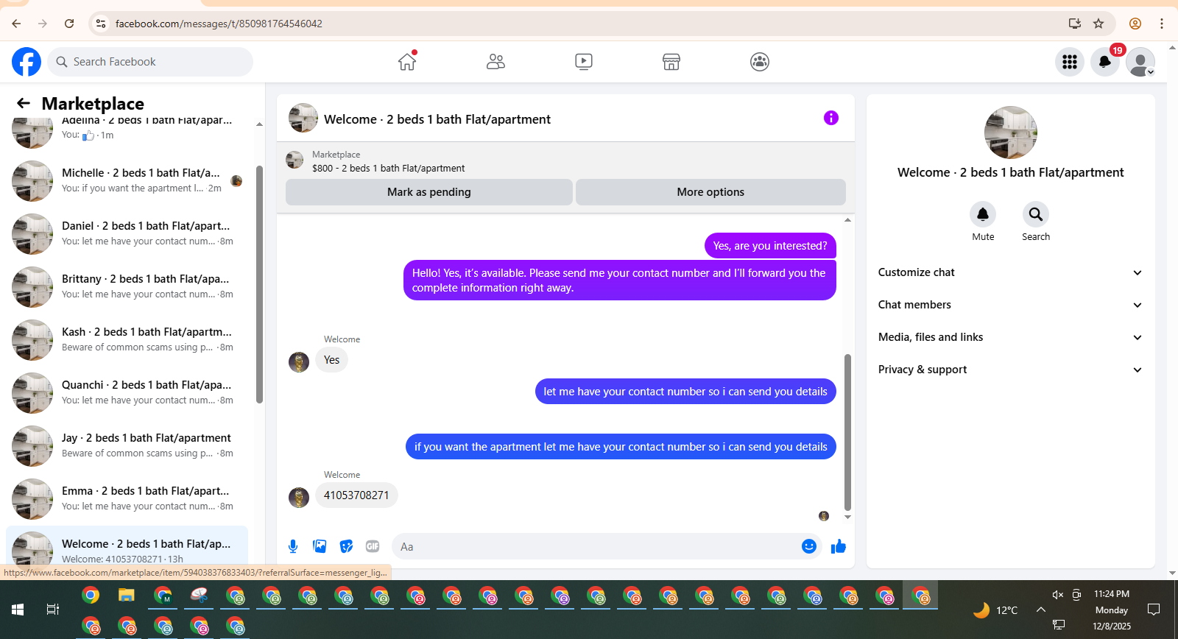Go to the Home feed icon
1178x639 pixels.
tap(407, 62)
